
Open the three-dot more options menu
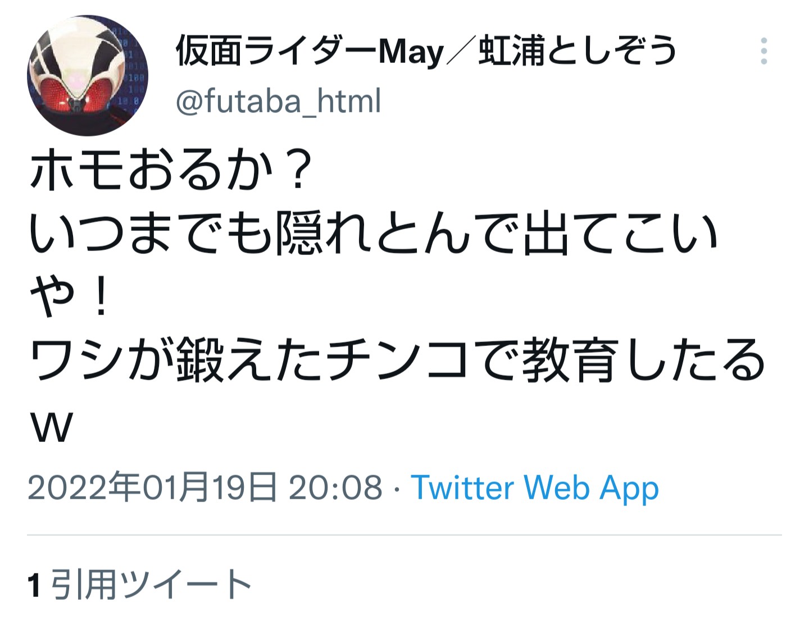(763, 51)
